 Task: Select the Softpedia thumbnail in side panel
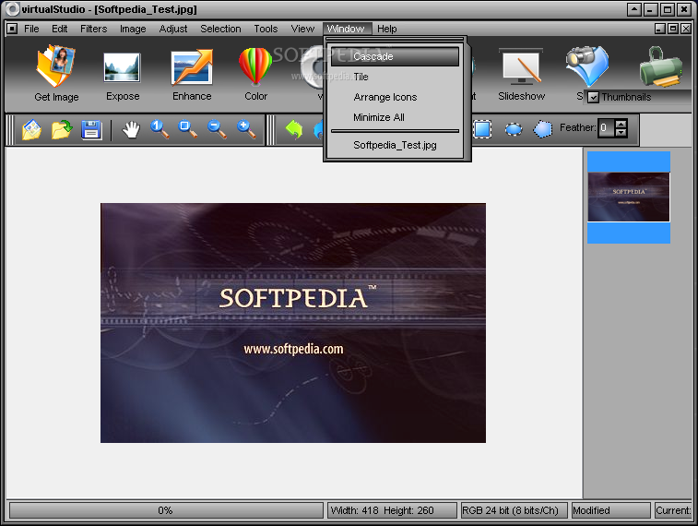pos(629,197)
